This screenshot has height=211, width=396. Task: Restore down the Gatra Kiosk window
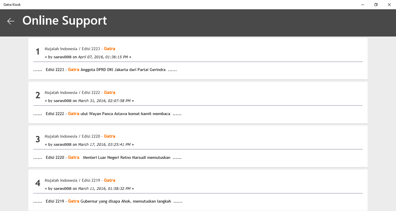pyautogui.click(x=376, y=5)
